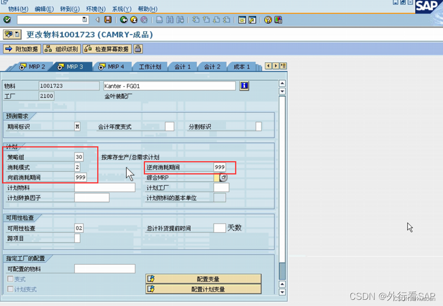Click the 可配置的物料 field
Image resolution: width=443 pixels, height=306 pixels.
(x=105, y=268)
